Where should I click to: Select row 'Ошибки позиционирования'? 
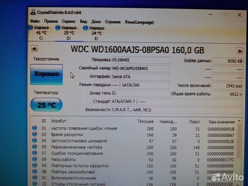click(x=134, y=153)
